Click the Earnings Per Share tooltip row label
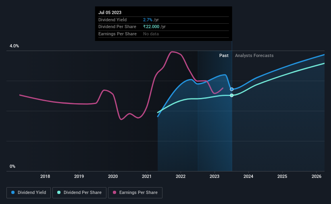The image size is (331, 204). pyautogui.click(x=117, y=34)
